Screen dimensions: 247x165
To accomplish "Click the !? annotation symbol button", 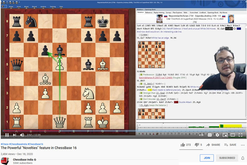I will tap(168, 134).
